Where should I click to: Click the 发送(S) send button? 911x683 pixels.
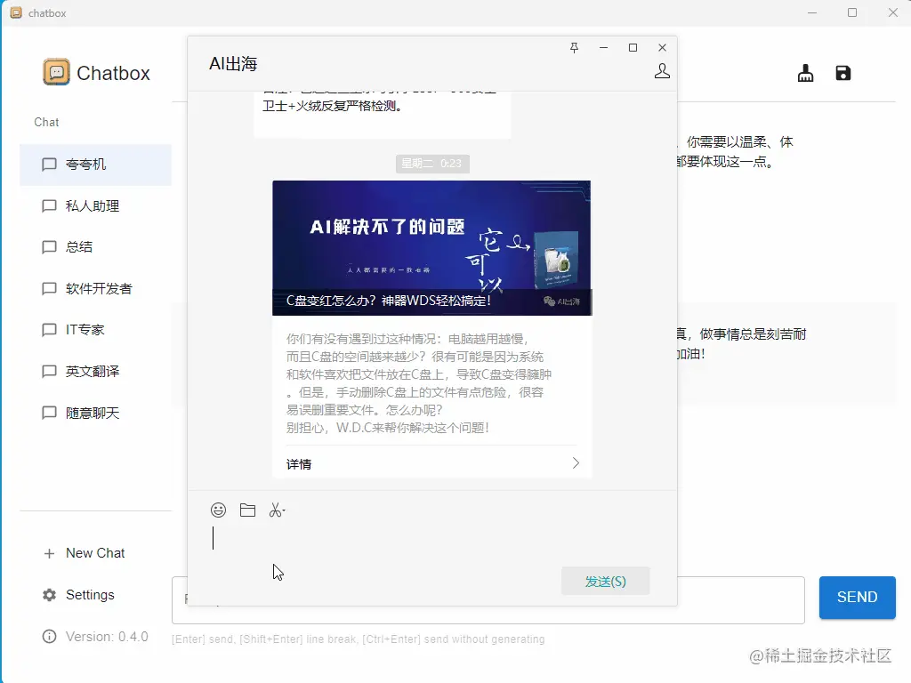click(x=605, y=582)
